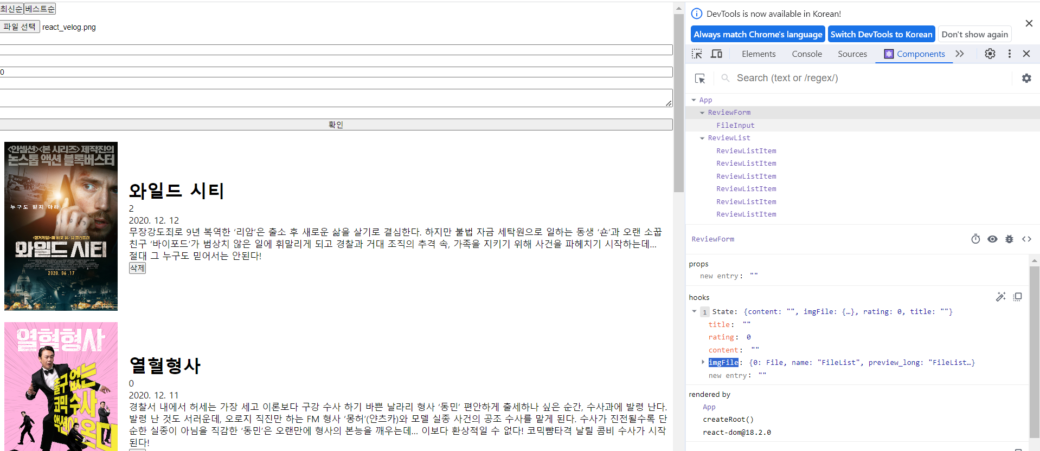The height and width of the screenshot is (451, 1040).
Task: View ReviewForm source with the angle brackets icon
Action: [1026, 239]
